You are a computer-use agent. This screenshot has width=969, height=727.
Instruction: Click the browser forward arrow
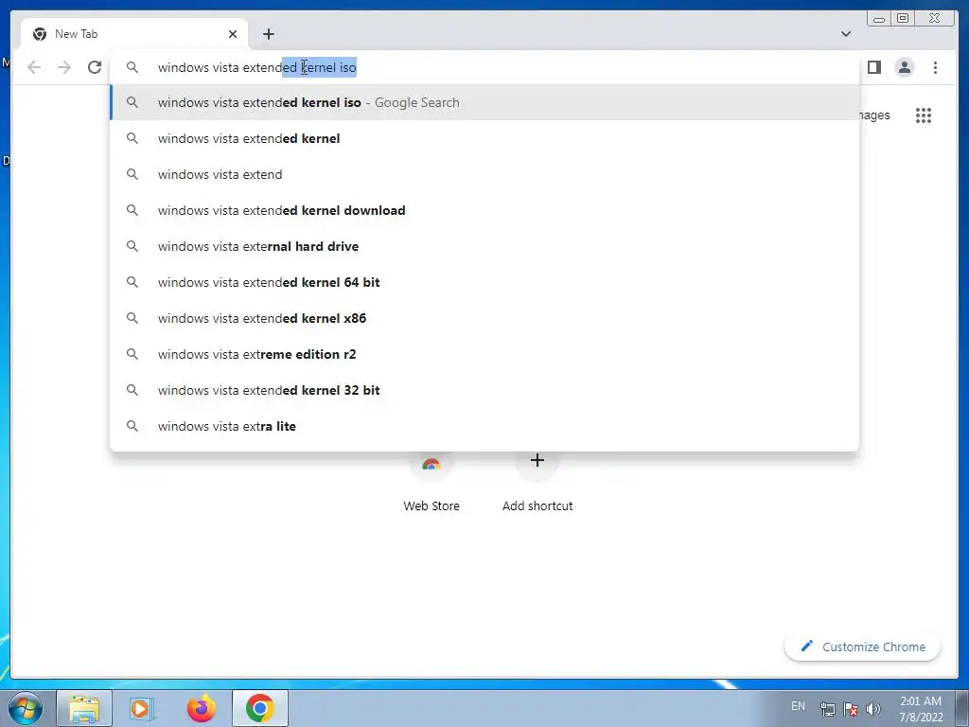[x=64, y=67]
